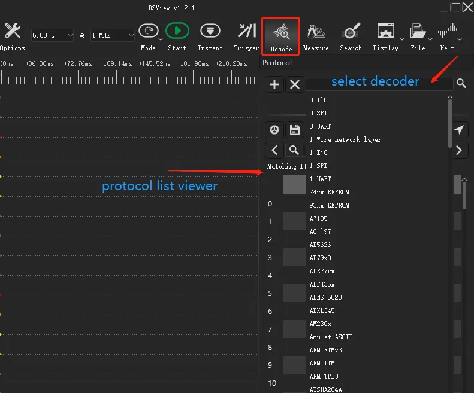
Task: Select the AC '97 decoder
Action: pos(320,231)
